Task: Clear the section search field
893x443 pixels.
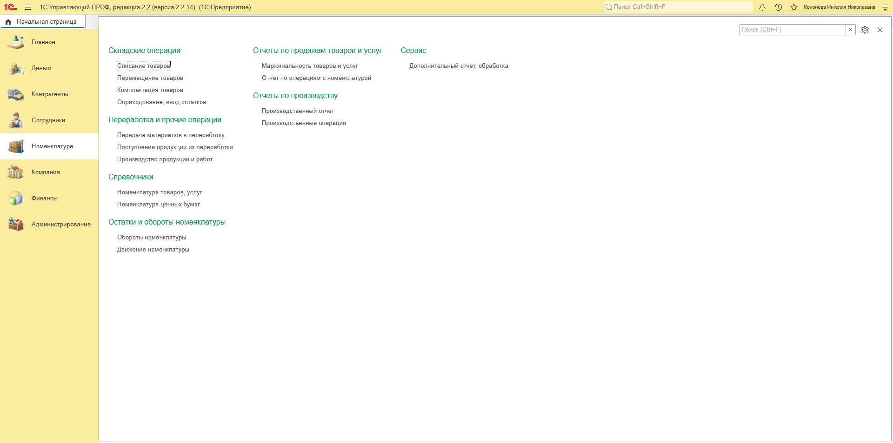Action: pyautogui.click(x=850, y=30)
